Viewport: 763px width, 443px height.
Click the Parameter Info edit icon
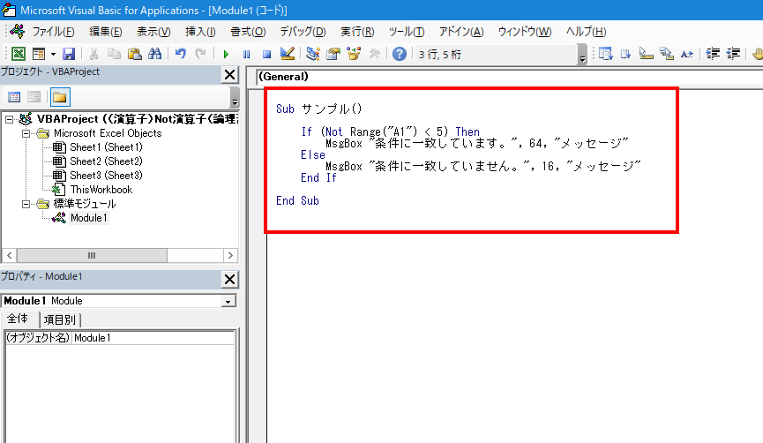pyautogui.click(x=667, y=54)
